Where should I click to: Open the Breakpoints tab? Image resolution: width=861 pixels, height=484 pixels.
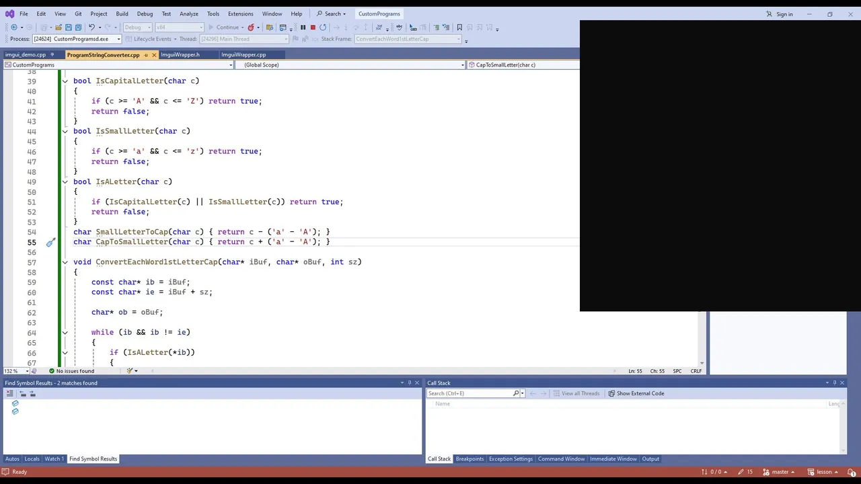(470, 459)
